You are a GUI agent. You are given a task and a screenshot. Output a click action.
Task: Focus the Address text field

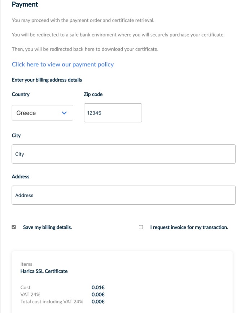coord(123,195)
